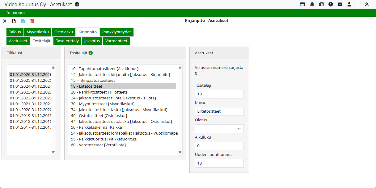
Task: Select 20 - Pankkitositteet in the list
Action: point(99,92)
